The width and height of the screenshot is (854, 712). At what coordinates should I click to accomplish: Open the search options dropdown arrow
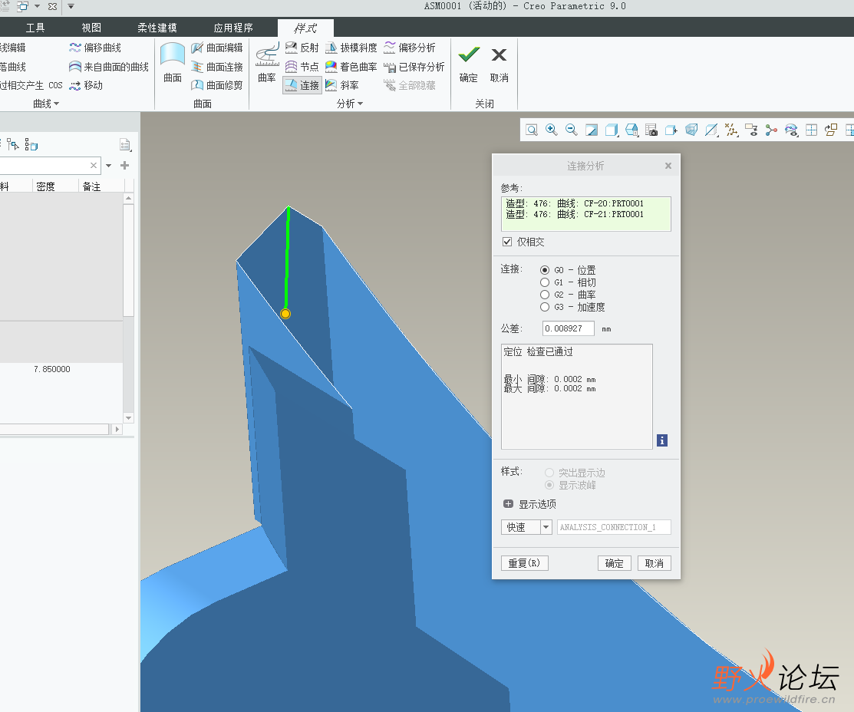tap(108, 165)
